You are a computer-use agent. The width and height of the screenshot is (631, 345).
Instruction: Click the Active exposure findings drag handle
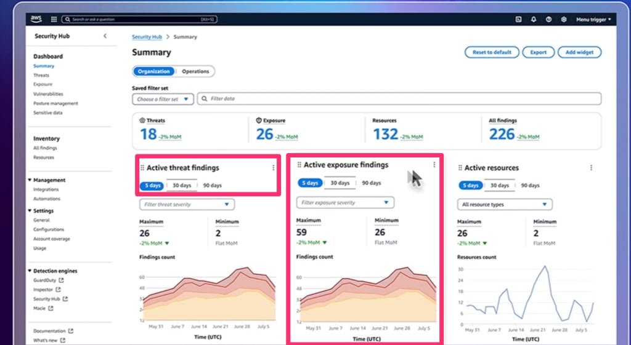coord(299,165)
